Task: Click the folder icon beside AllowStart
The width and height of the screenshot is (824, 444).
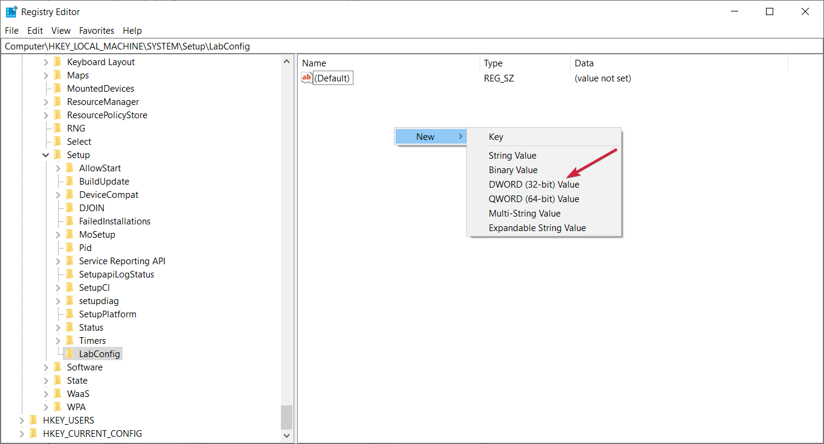Action: (69, 168)
